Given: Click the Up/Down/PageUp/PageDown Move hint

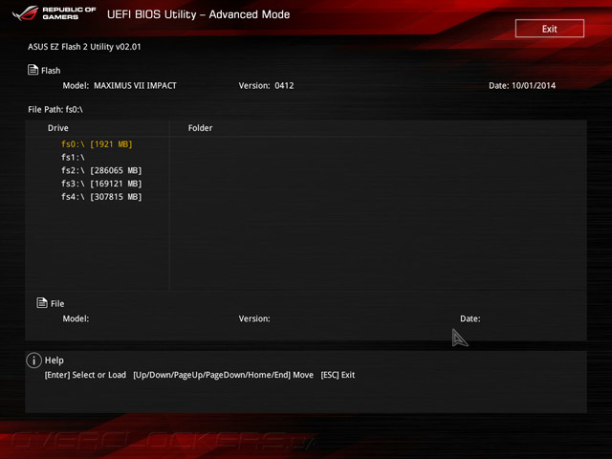Looking at the screenshot, I should click(223, 375).
